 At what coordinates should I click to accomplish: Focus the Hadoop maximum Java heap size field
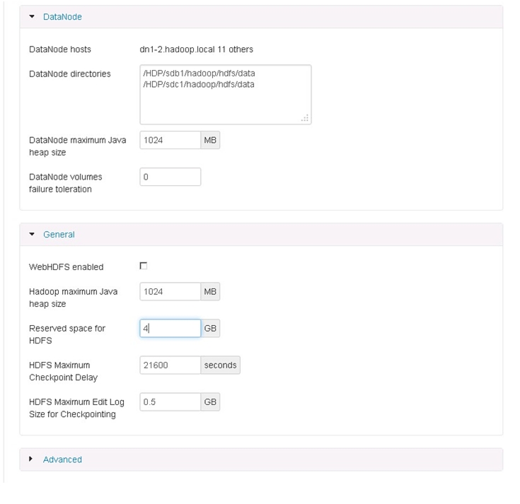click(x=170, y=292)
